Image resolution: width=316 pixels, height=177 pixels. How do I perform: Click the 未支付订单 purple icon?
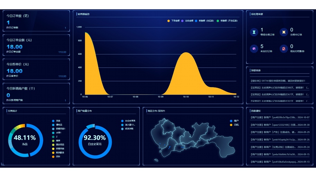pos(254,49)
